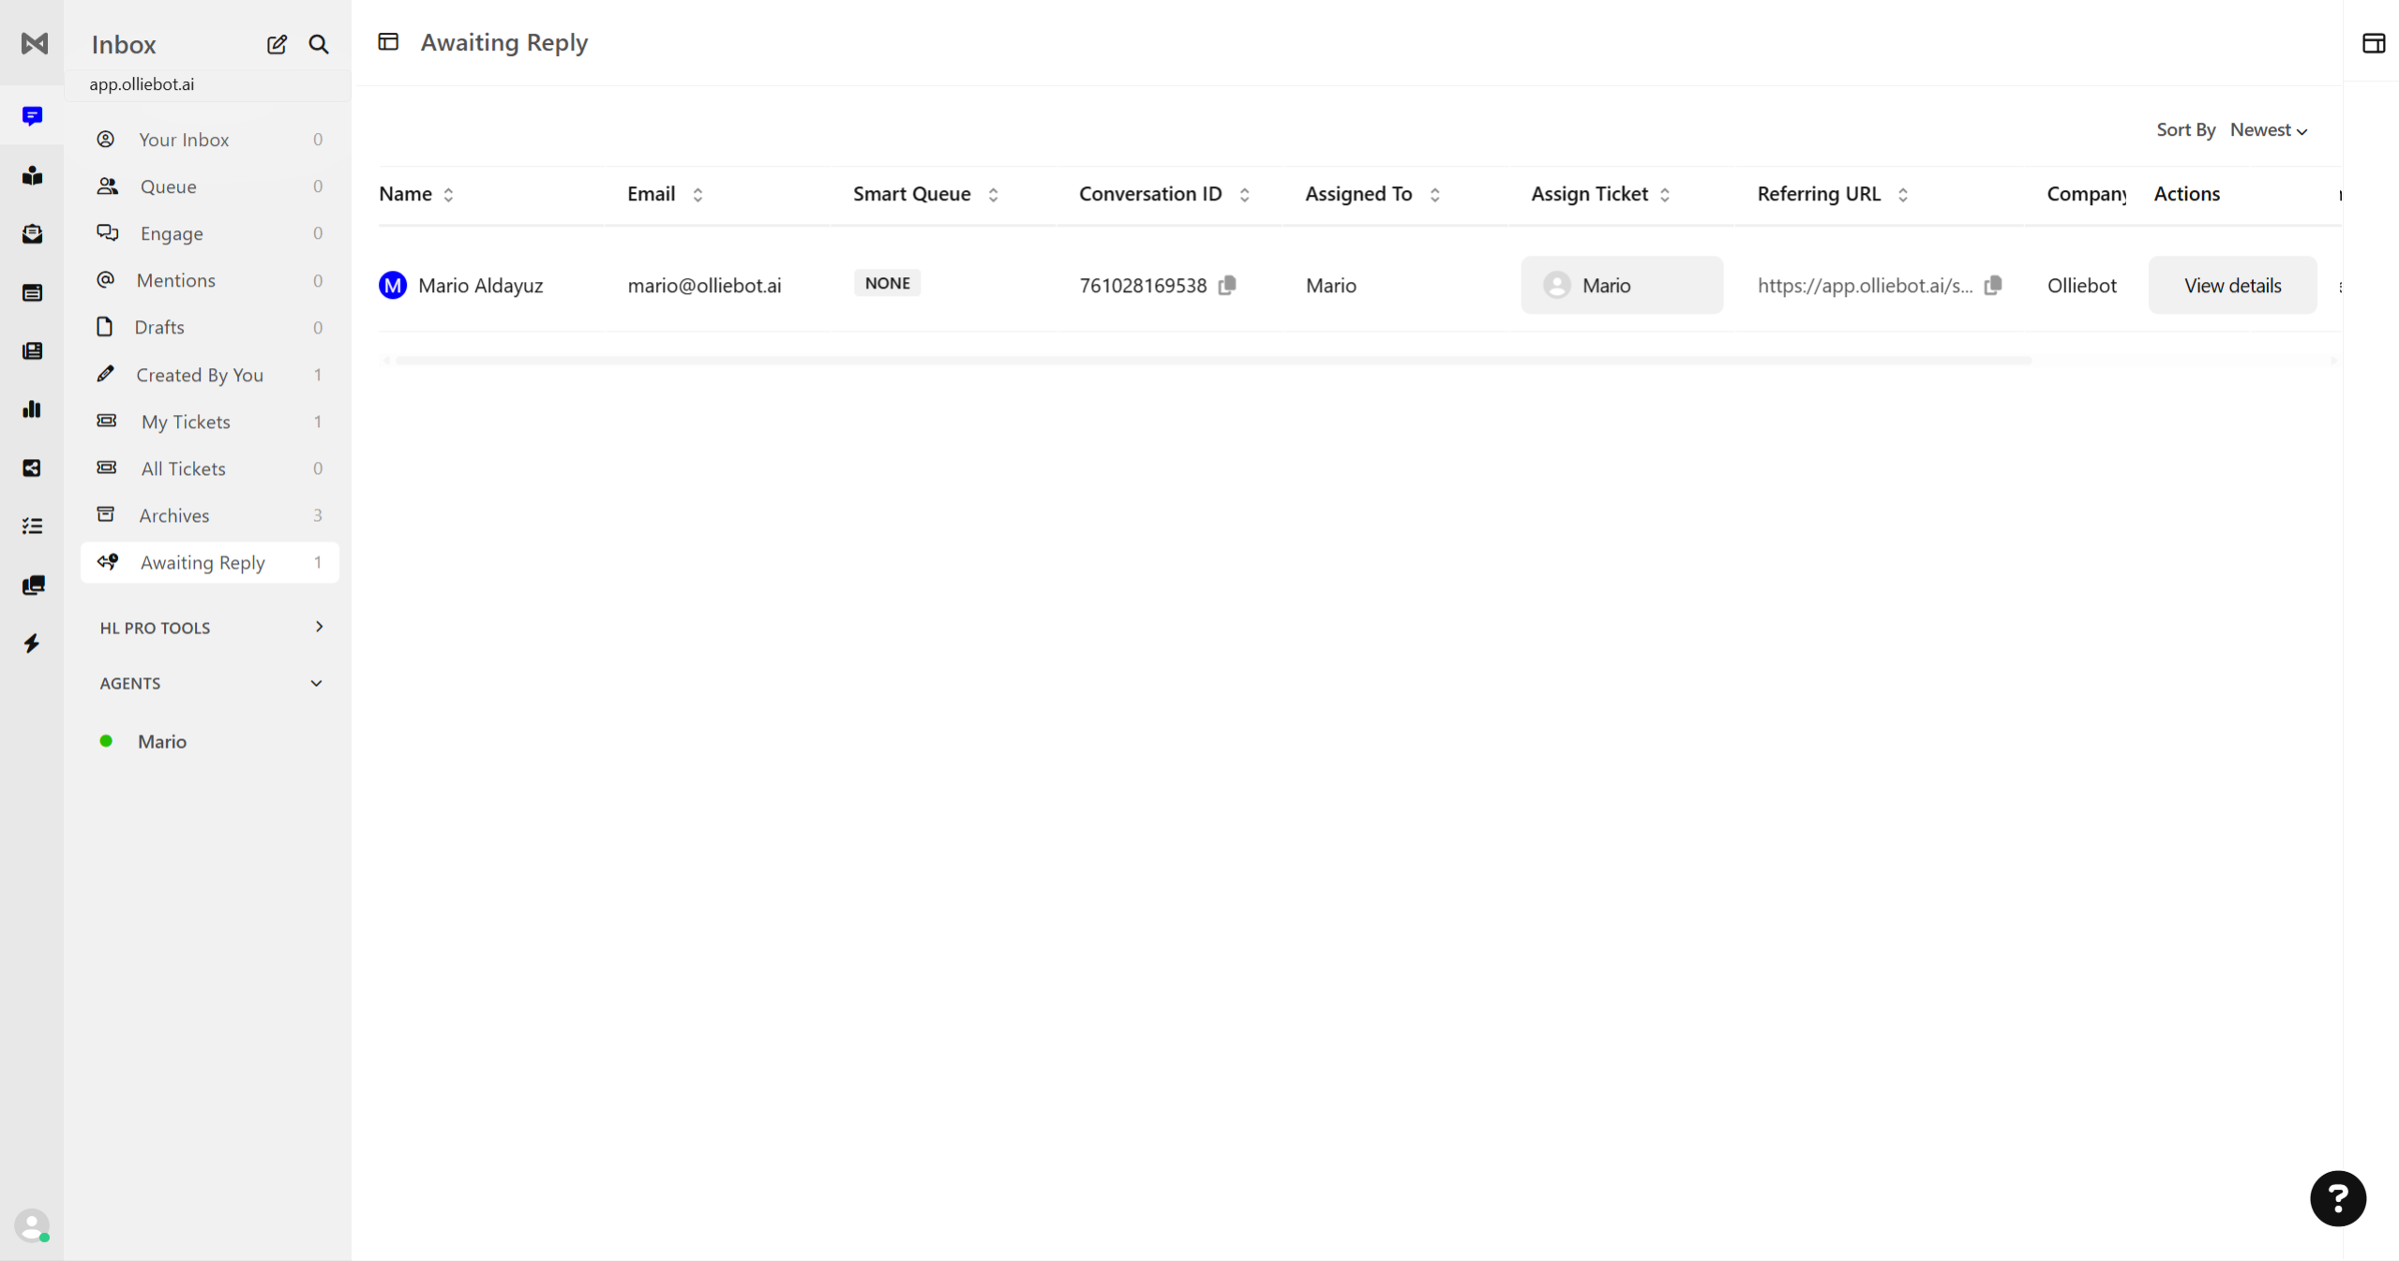Click the horizontal table scrollbar
Screen dimensions: 2399x1261
[x=1213, y=361]
